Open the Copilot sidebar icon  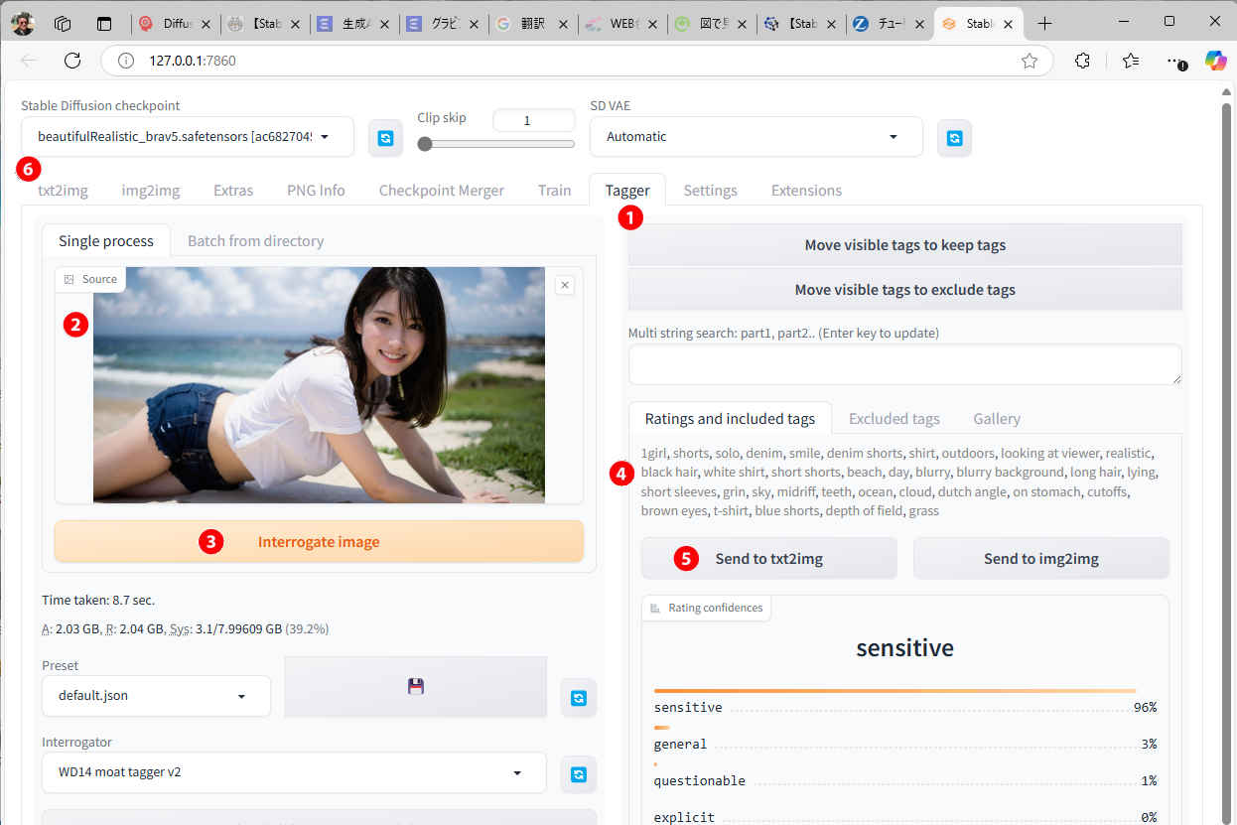pyautogui.click(x=1215, y=61)
